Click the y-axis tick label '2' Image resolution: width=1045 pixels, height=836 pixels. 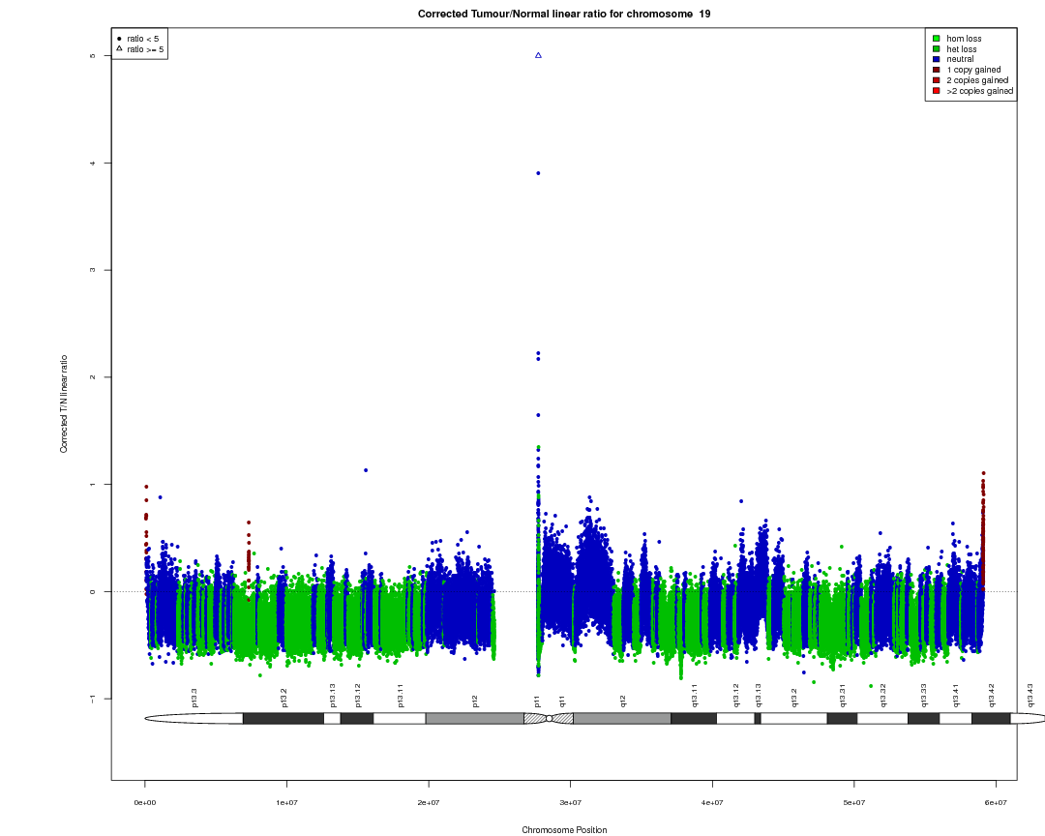pyautogui.click(x=93, y=377)
